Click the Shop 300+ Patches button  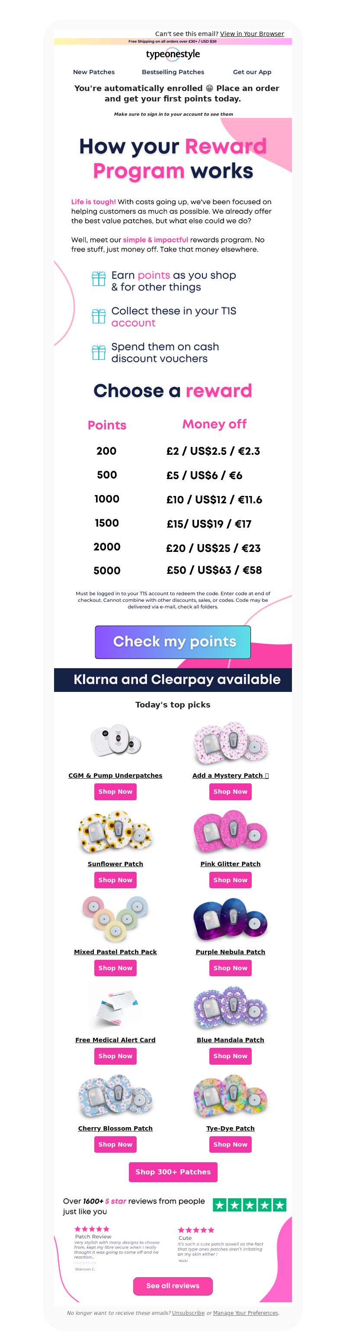coord(173,1172)
